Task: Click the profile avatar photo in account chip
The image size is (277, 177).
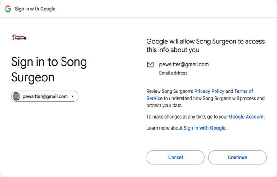Action: [x=17, y=96]
